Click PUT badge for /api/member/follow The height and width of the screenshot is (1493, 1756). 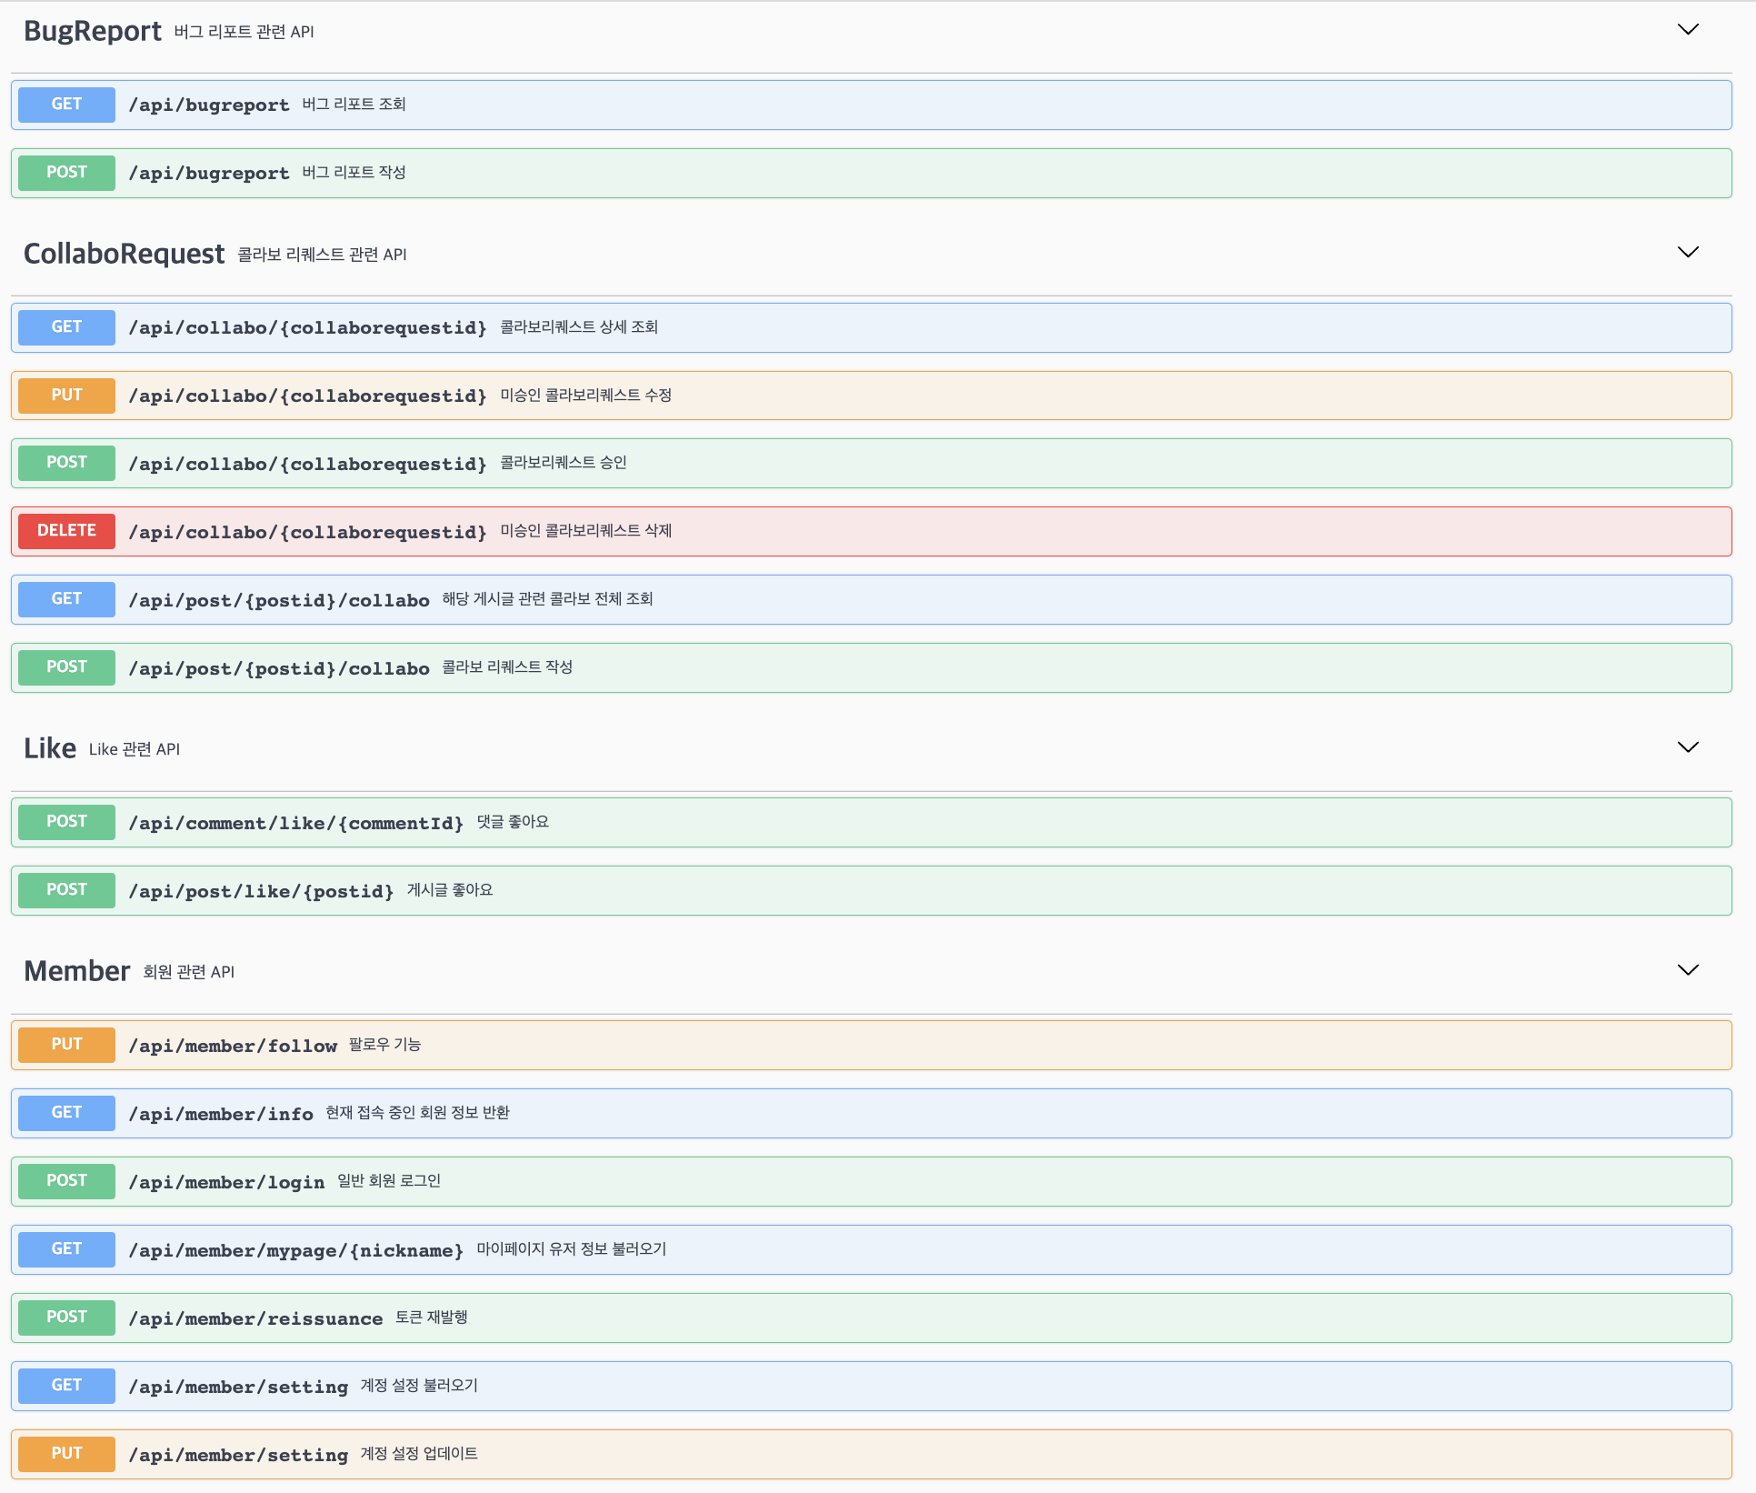point(66,1045)
